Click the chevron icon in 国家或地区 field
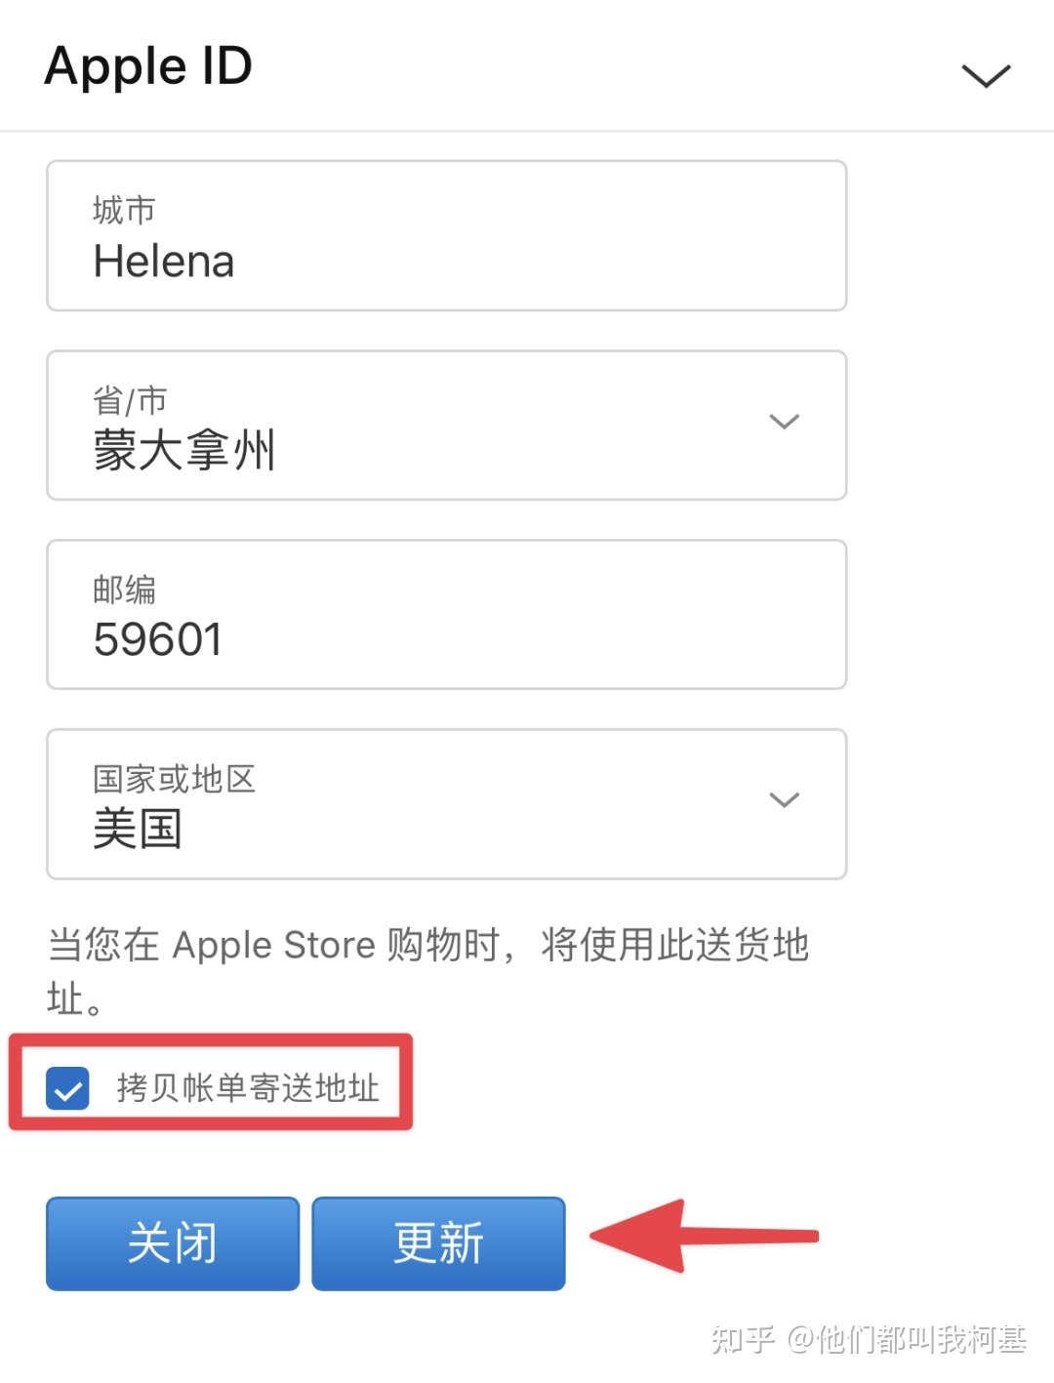Viewport: 1054px width, 1383px height. (785, 800)
